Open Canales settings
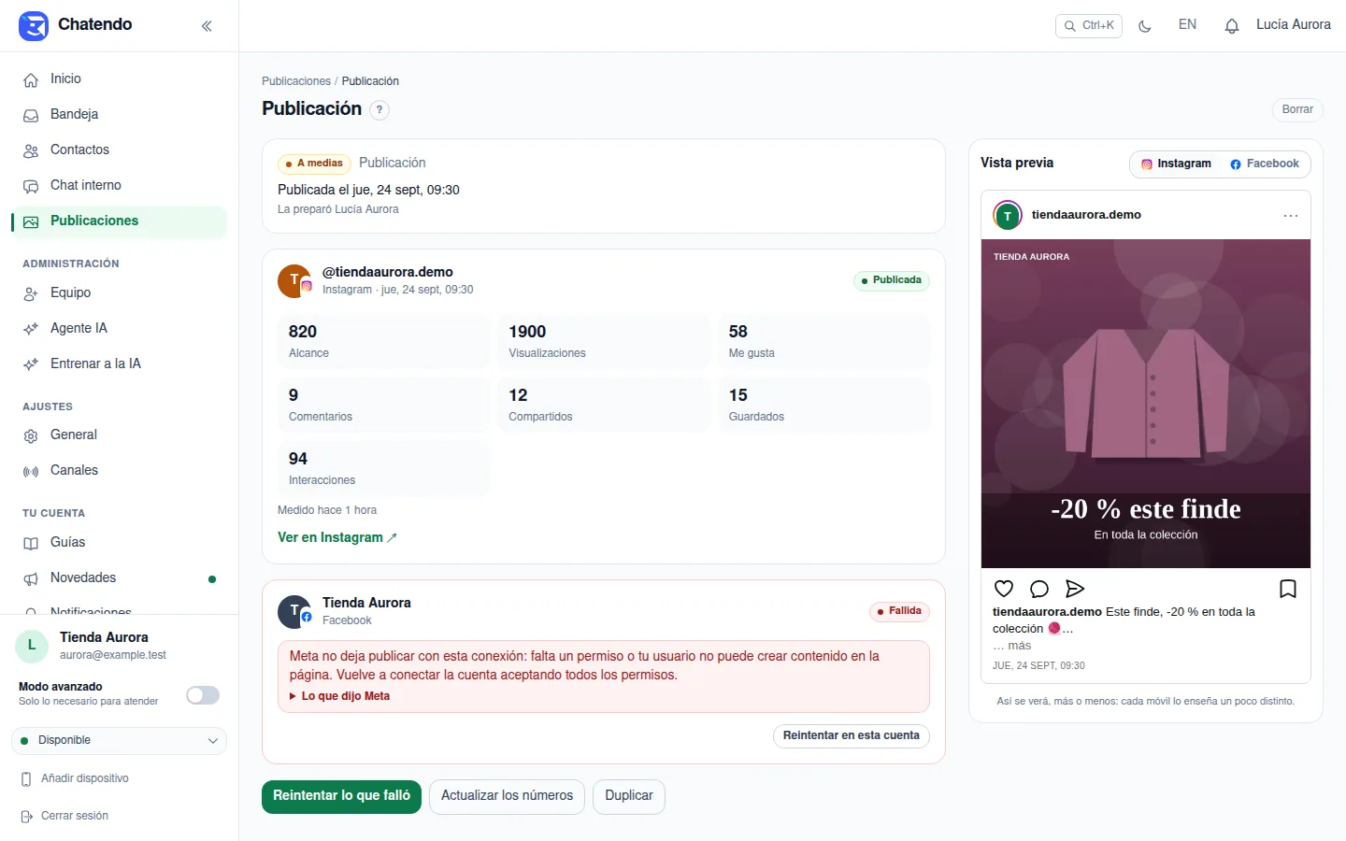The image size is (1346, 841). coord(119,471)
